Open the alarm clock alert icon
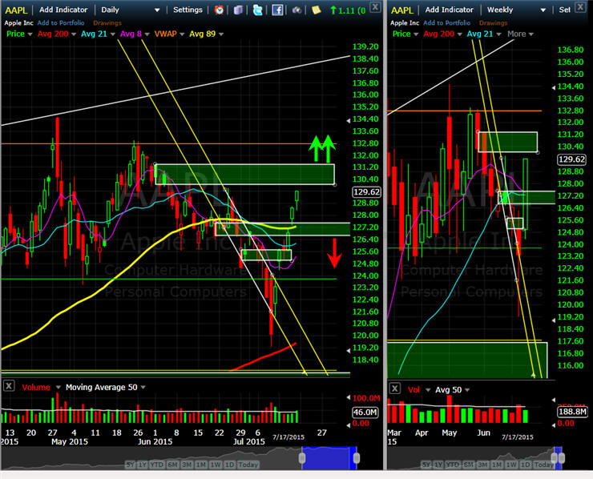This screenshot has width=593, height=479. tap(219, 10)
